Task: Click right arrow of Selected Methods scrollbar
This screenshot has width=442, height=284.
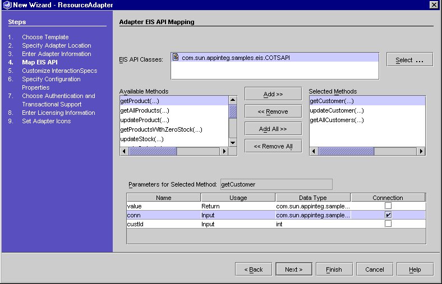Action: click(421, 151)
